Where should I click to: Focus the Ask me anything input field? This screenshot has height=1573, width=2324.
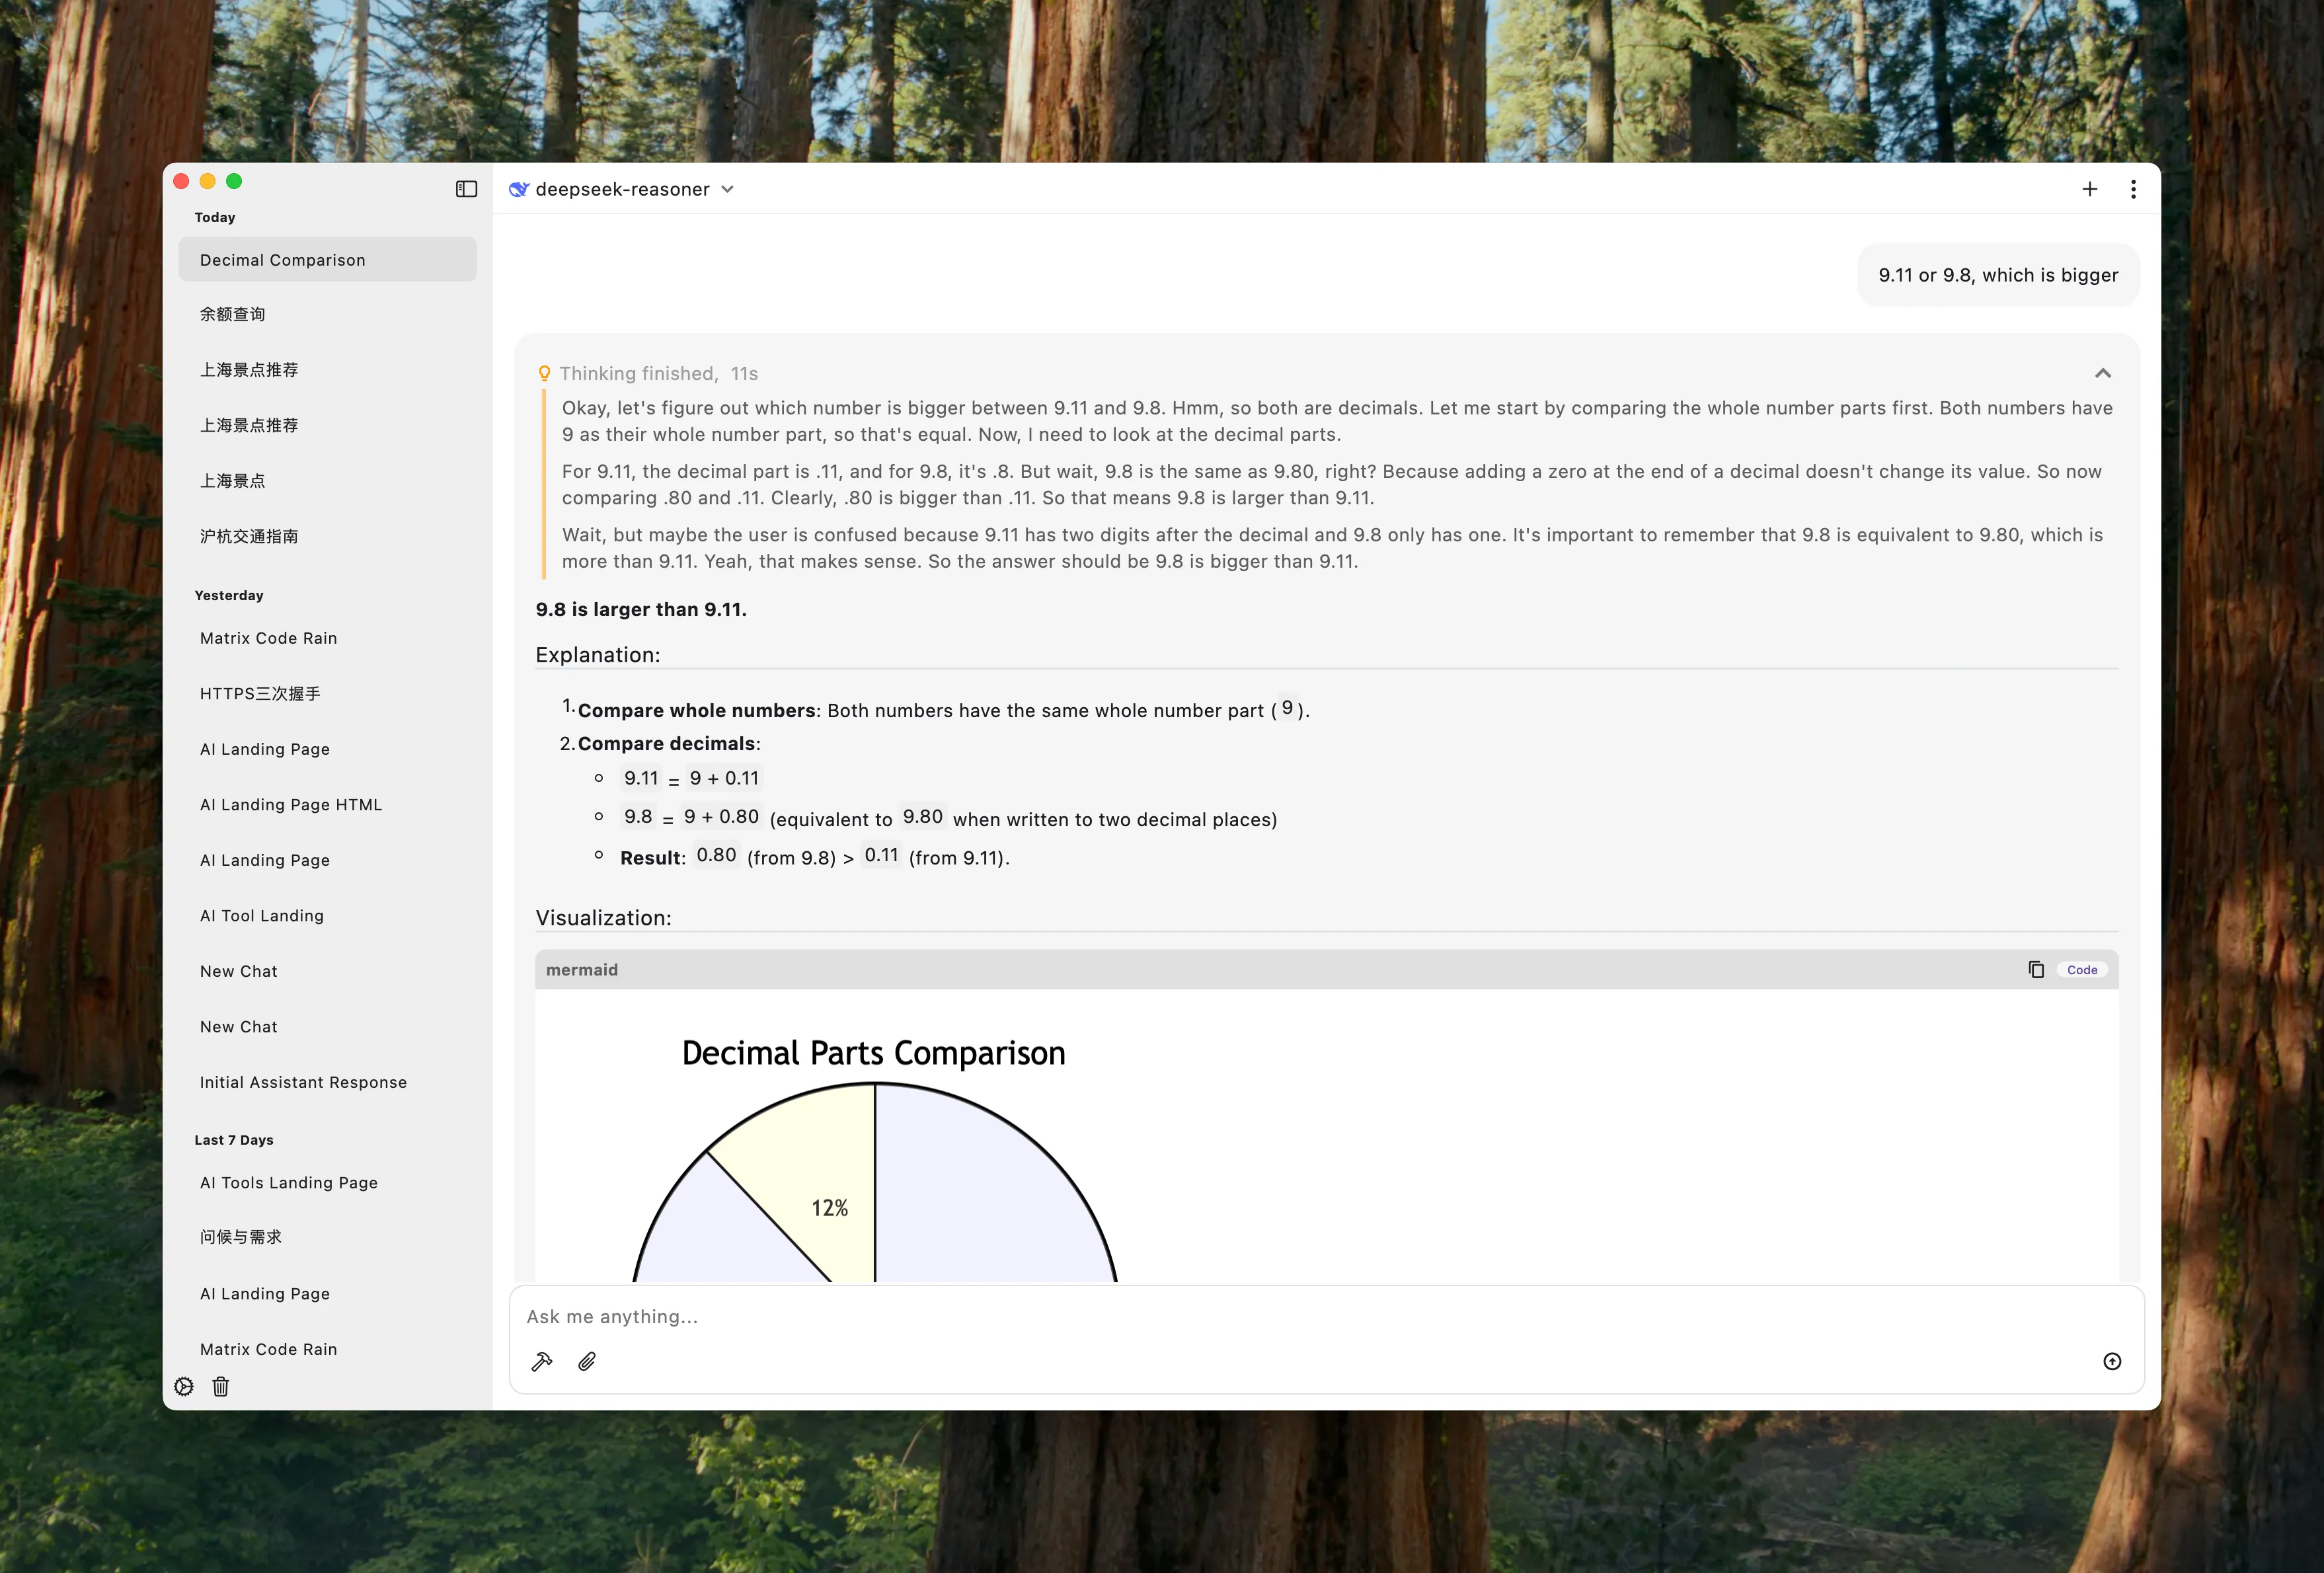click(1300, 1316)
